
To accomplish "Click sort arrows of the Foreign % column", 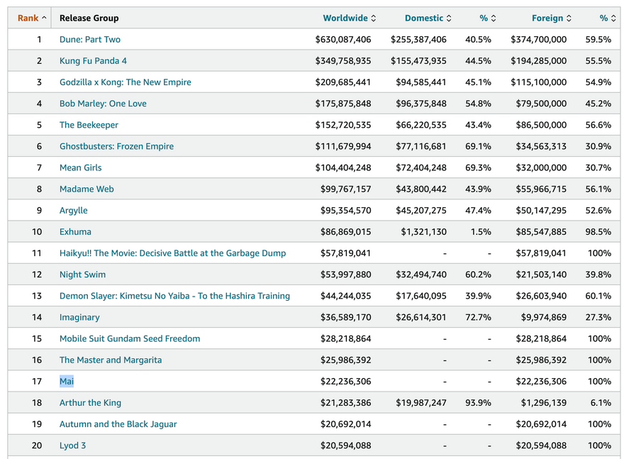I will point(613,18).
